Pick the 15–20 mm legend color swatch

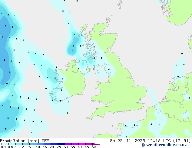tap(47, 144)
